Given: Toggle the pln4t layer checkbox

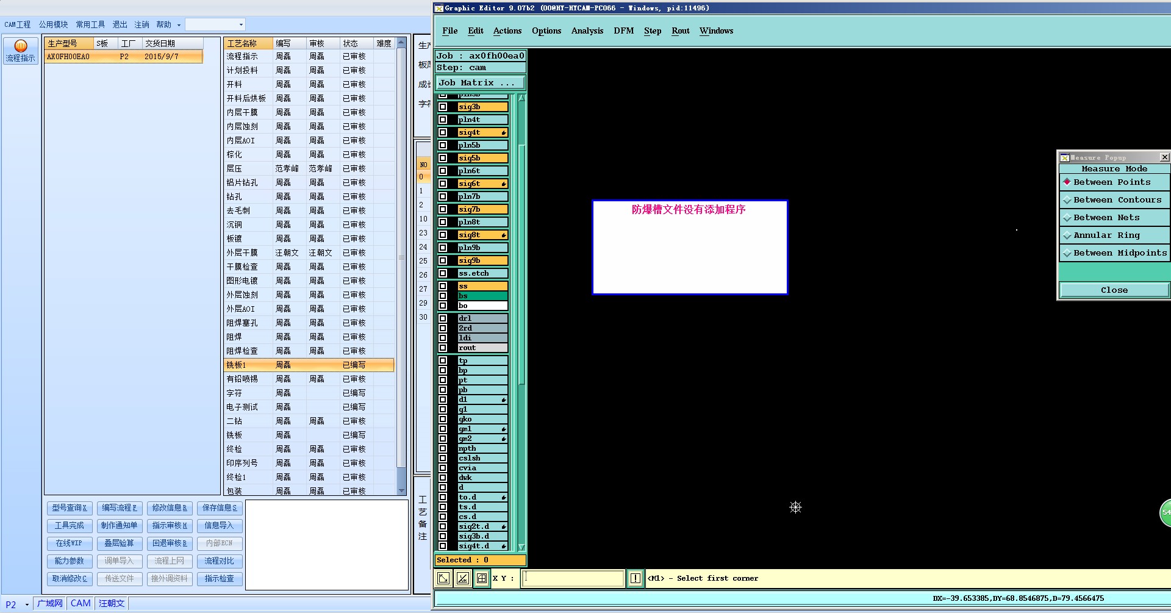Looking at the screenshot, I should (443, 120).
